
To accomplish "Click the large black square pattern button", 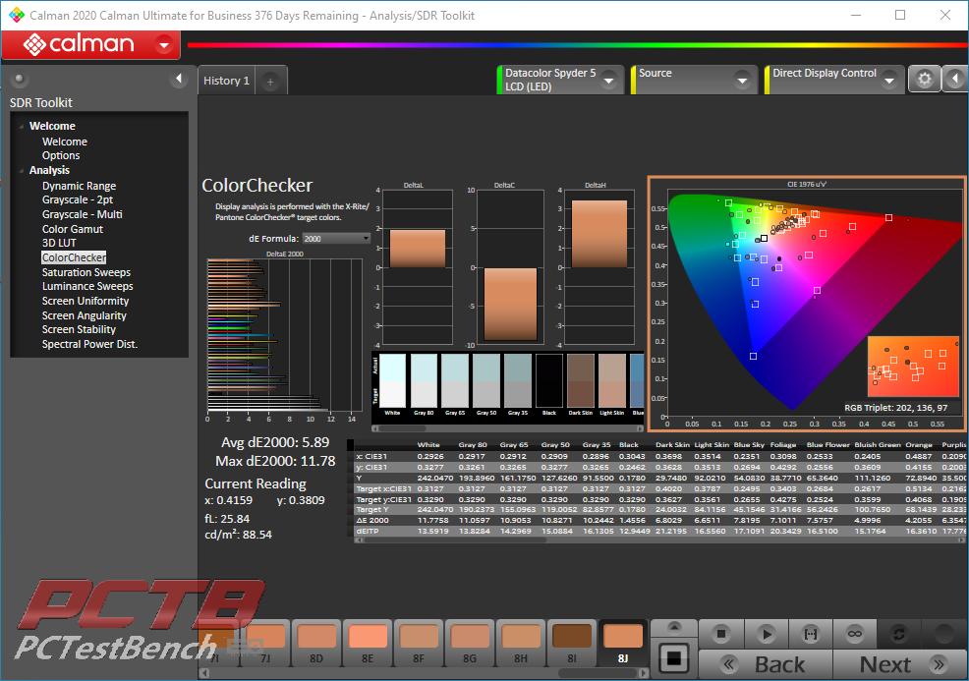I will tap(673, 658).
